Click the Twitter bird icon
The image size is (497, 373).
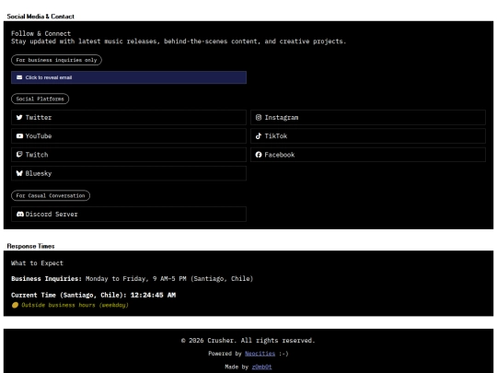tap(19, 117)
